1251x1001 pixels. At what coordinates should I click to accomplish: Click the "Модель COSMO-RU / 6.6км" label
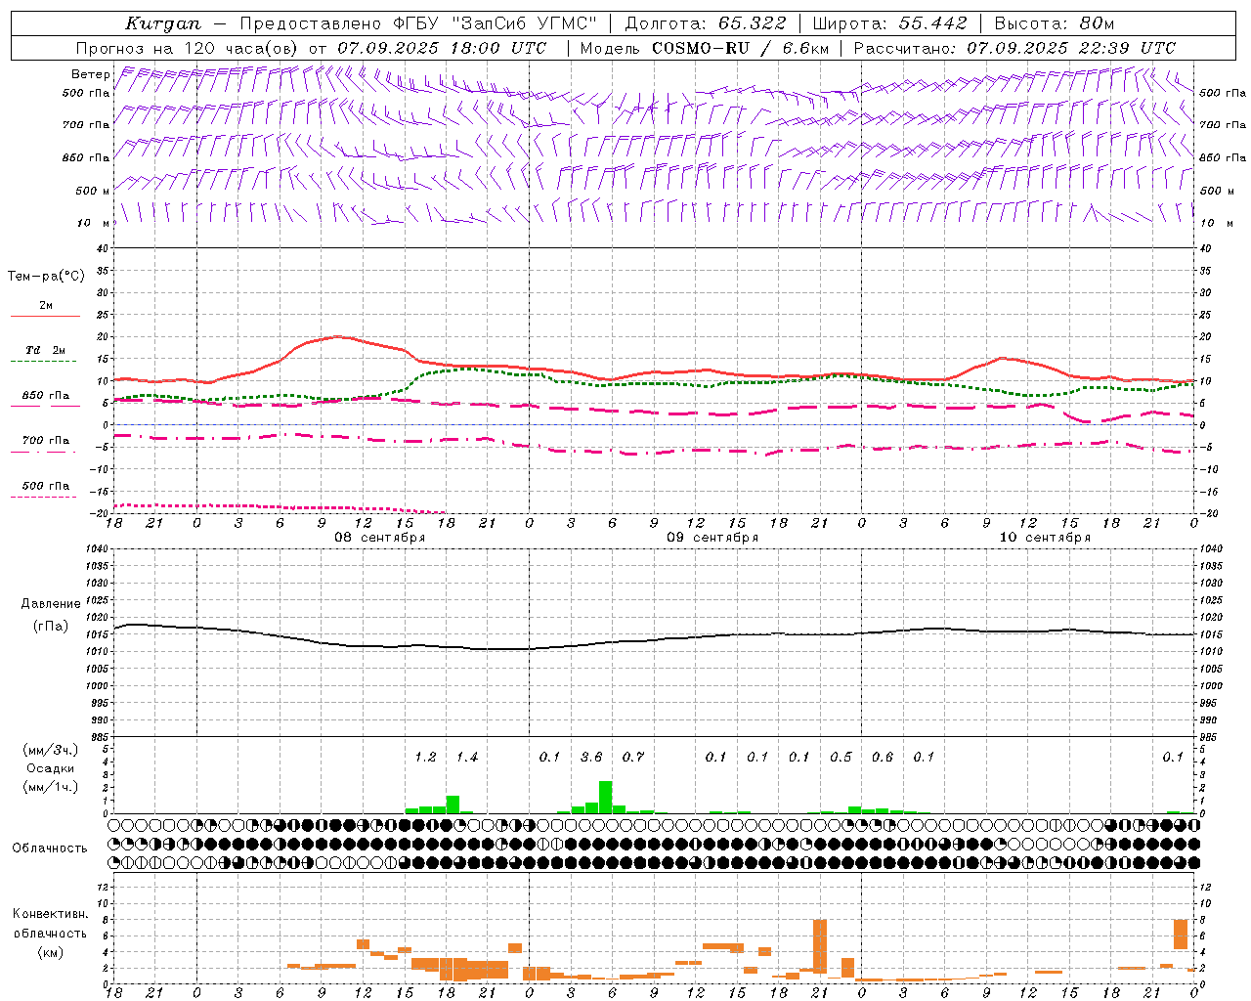point(705,48)
